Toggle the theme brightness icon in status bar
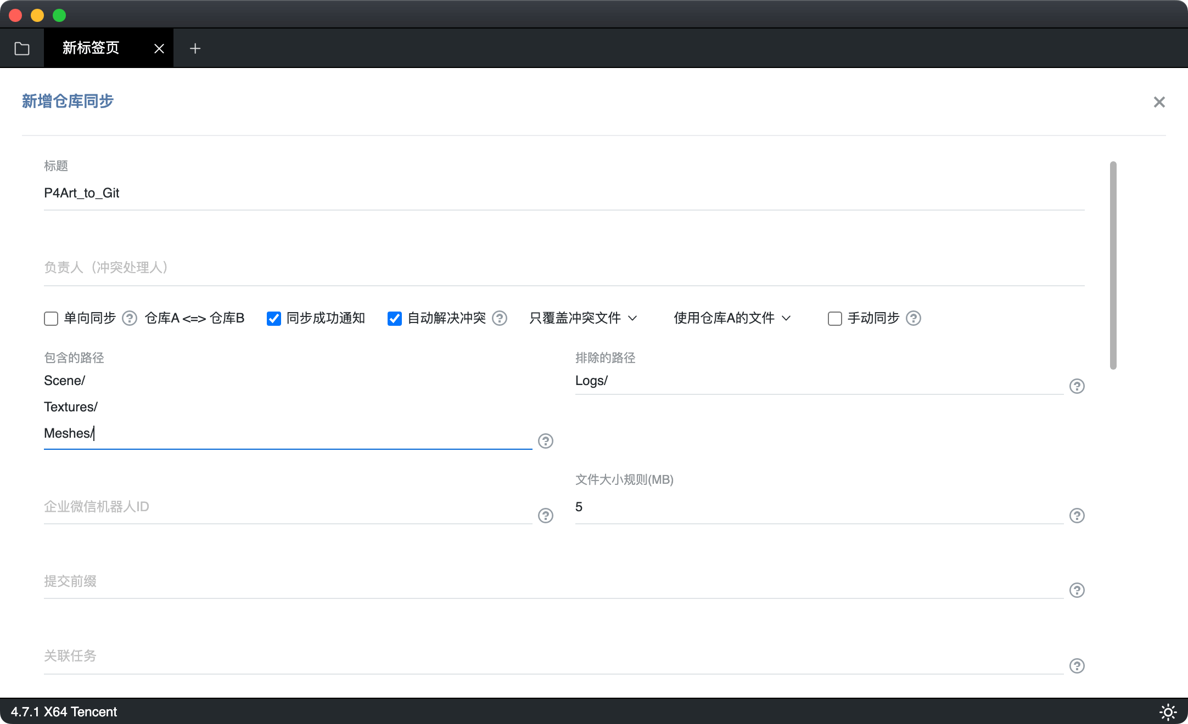The image size is (1188, 724). pyautogui.click(x=1168, y=712)
